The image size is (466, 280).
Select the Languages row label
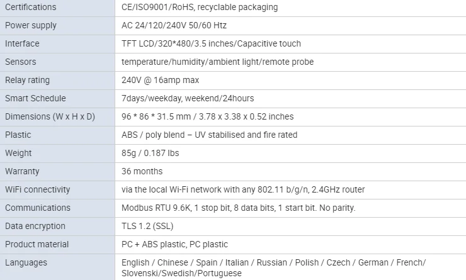point(26,263)
